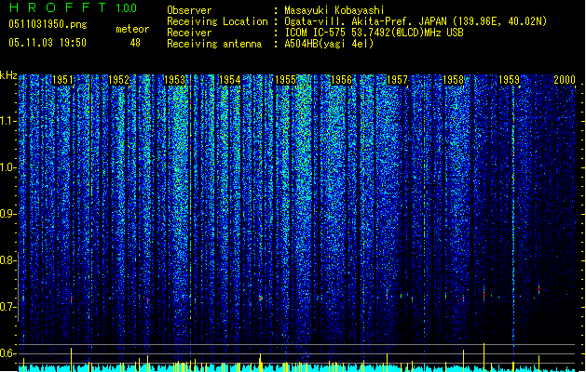Click the Observer field label
Screen dimensions: 586x372
[189, 10]
